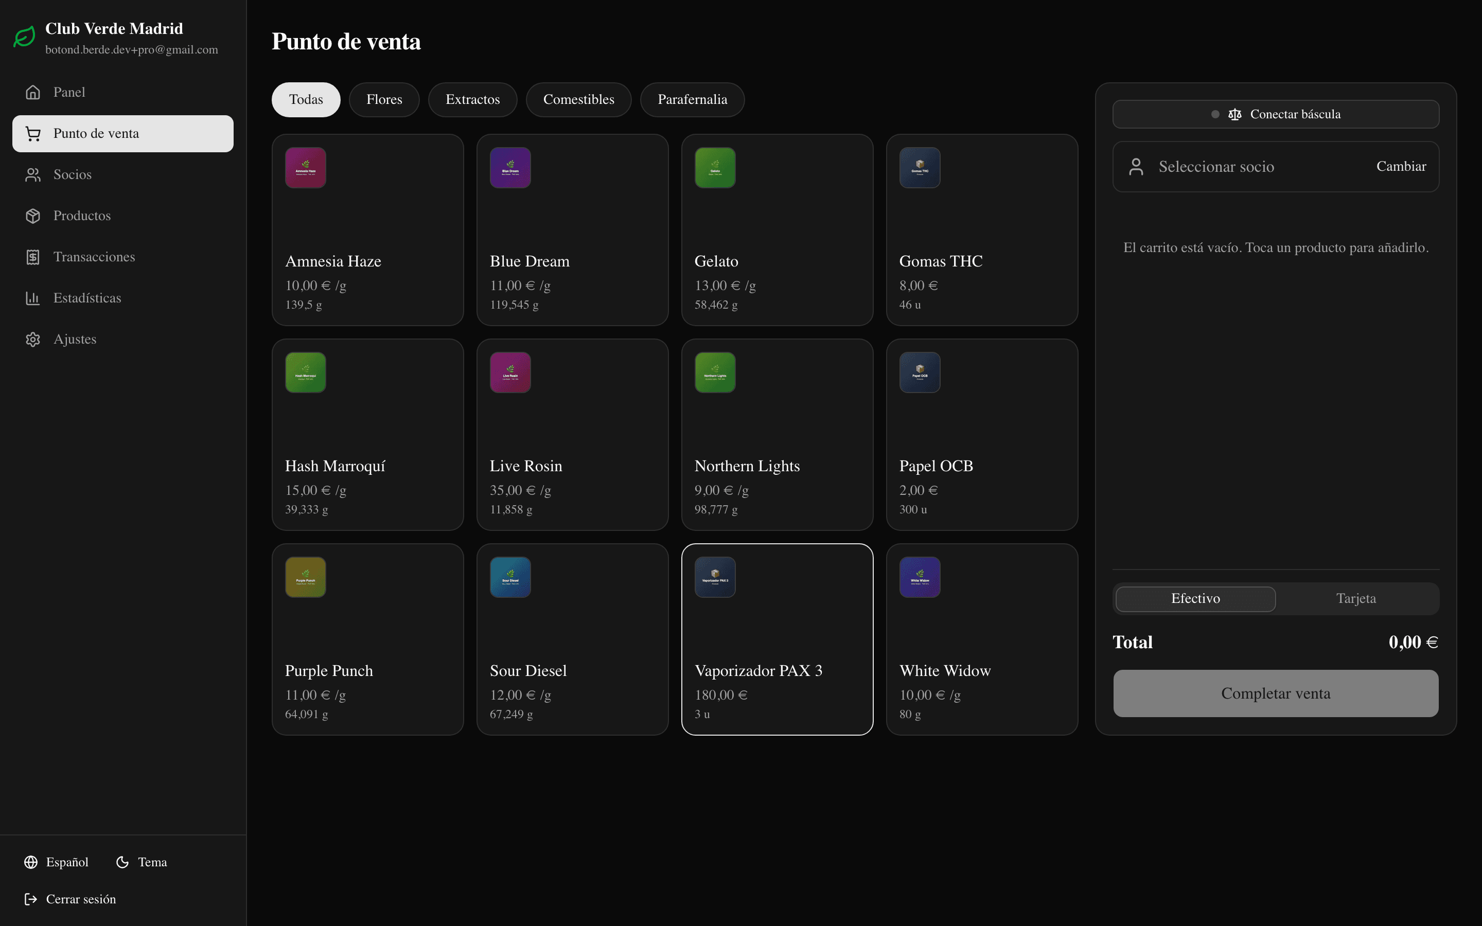This screenshot has height=926, width=1482.
Task: Add Vaporizador PAX 3 to cart
Action: pos(777,639)
